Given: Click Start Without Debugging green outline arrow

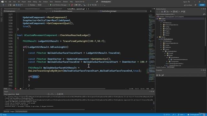Looking at the screenshot, I should coord(69,5).
